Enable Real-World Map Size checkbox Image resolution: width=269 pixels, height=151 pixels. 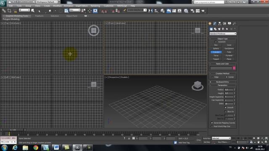[x=212, y=126]
